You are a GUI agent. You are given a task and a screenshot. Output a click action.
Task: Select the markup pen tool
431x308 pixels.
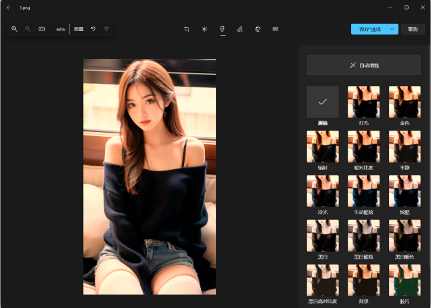point(240,29)
